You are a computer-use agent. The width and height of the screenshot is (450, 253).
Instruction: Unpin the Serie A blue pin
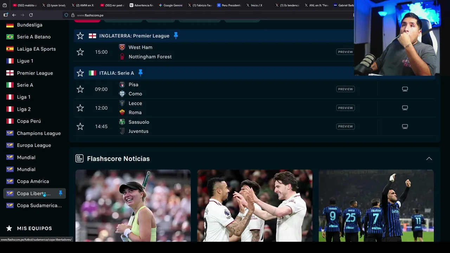click(140, 73)
